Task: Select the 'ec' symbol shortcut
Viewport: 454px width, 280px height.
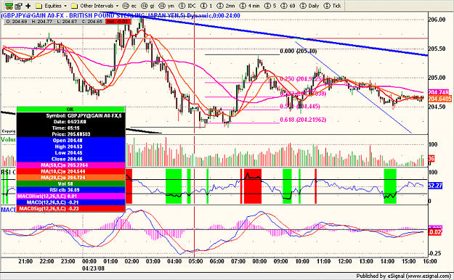Action: [x=130, y=6]
